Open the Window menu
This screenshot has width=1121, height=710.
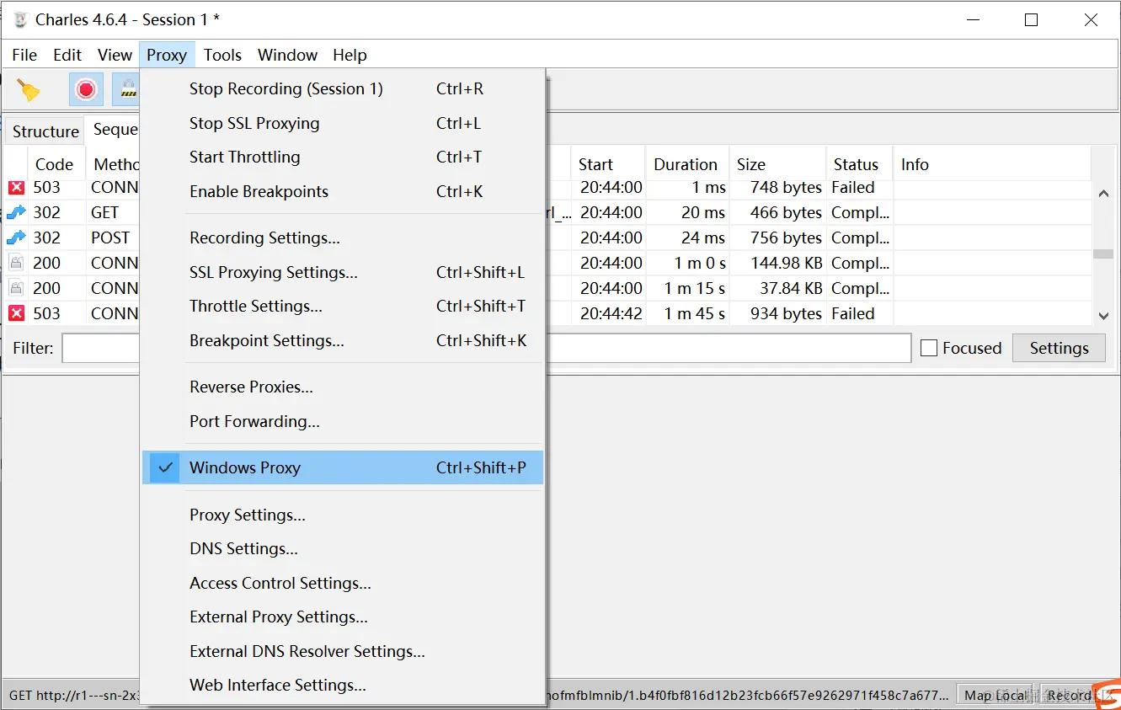287,55
